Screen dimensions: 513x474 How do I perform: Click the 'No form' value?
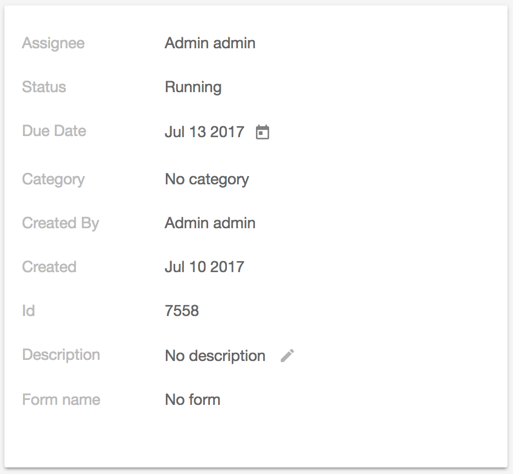(192, 399)
